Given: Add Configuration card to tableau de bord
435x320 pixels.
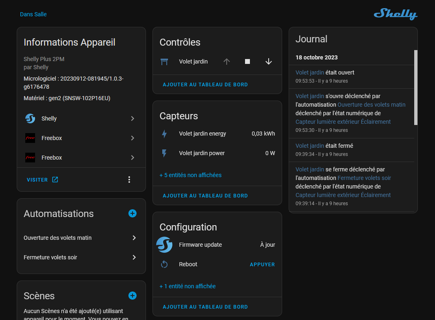Looking at the screenshot, I should pos(205,307).
